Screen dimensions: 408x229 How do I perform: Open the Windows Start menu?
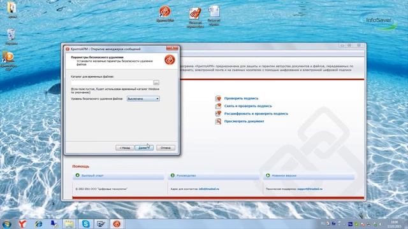pos(6,224)
